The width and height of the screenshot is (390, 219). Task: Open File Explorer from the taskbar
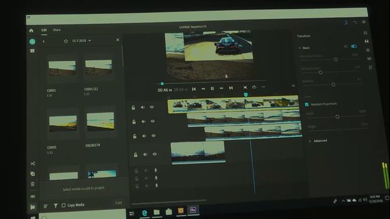(x=157, y=212)
